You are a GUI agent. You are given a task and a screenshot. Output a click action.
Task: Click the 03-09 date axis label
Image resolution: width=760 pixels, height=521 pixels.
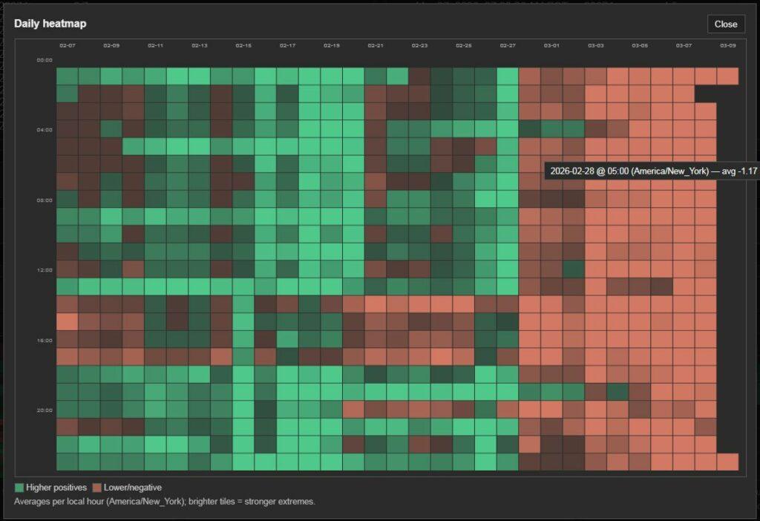(727, 46)
